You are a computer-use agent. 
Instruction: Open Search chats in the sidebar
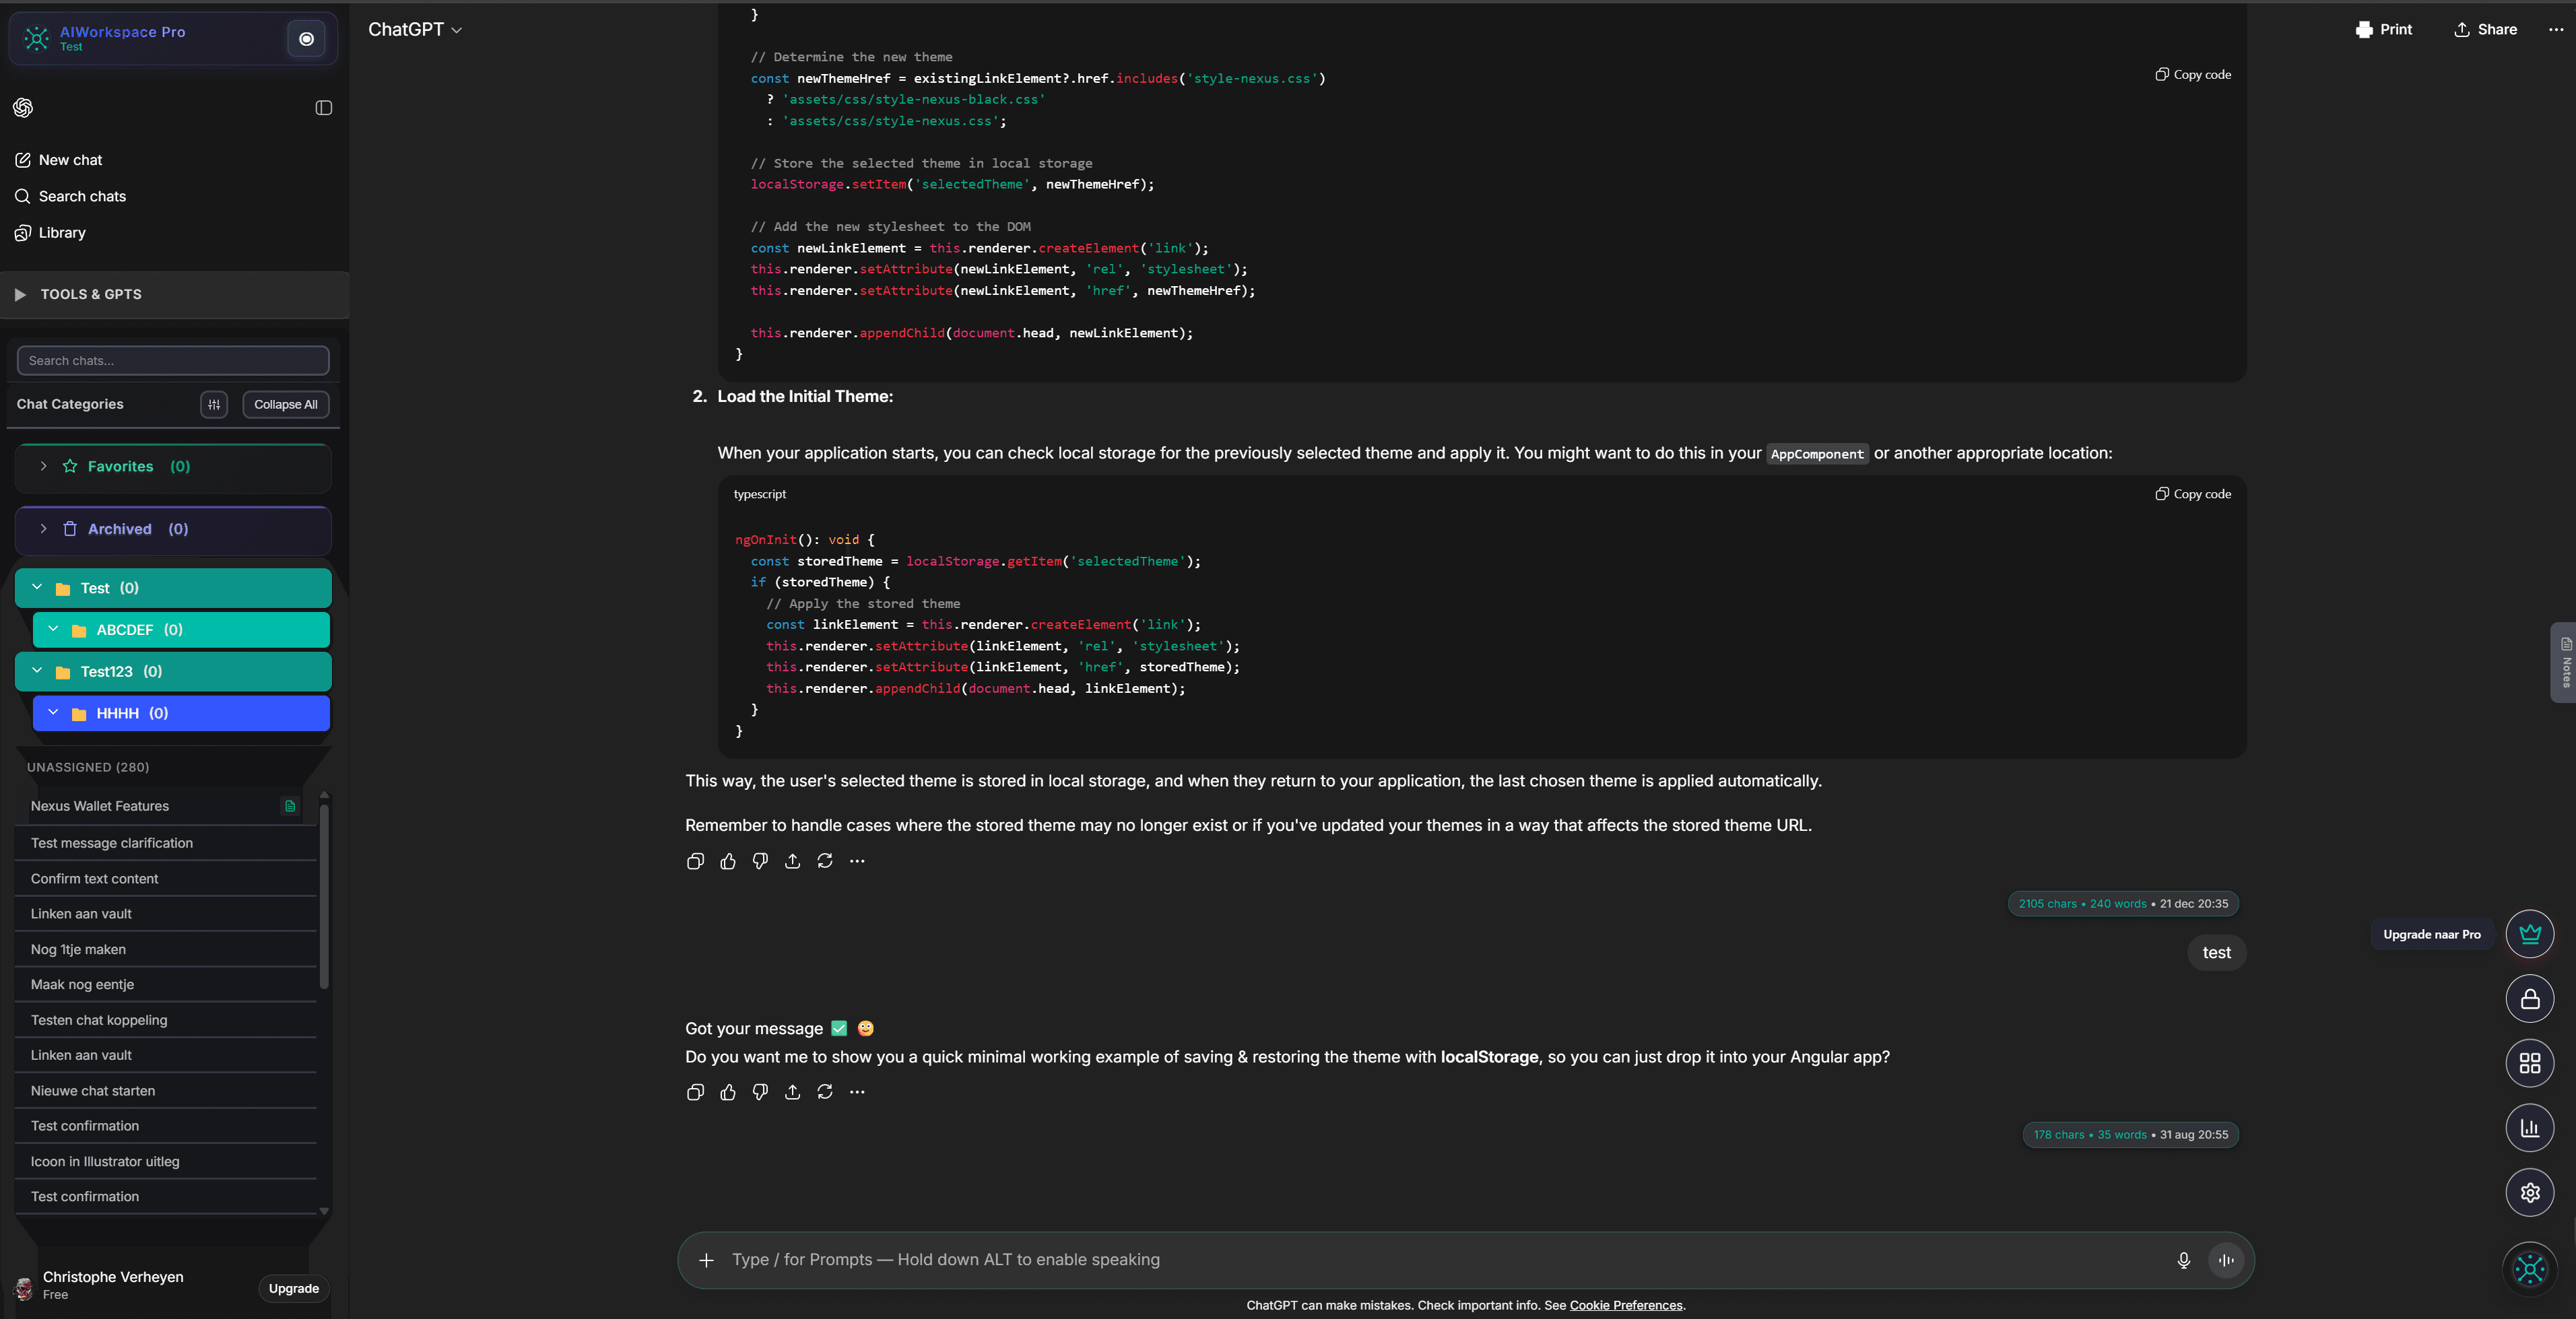click(x=81, y=196)
